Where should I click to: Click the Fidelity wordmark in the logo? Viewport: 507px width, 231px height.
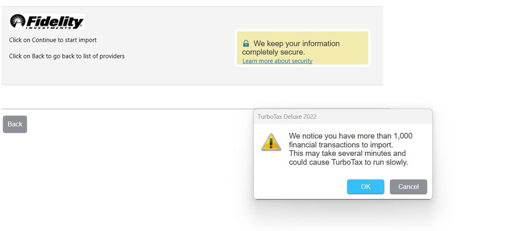click(x=55, y=21)
